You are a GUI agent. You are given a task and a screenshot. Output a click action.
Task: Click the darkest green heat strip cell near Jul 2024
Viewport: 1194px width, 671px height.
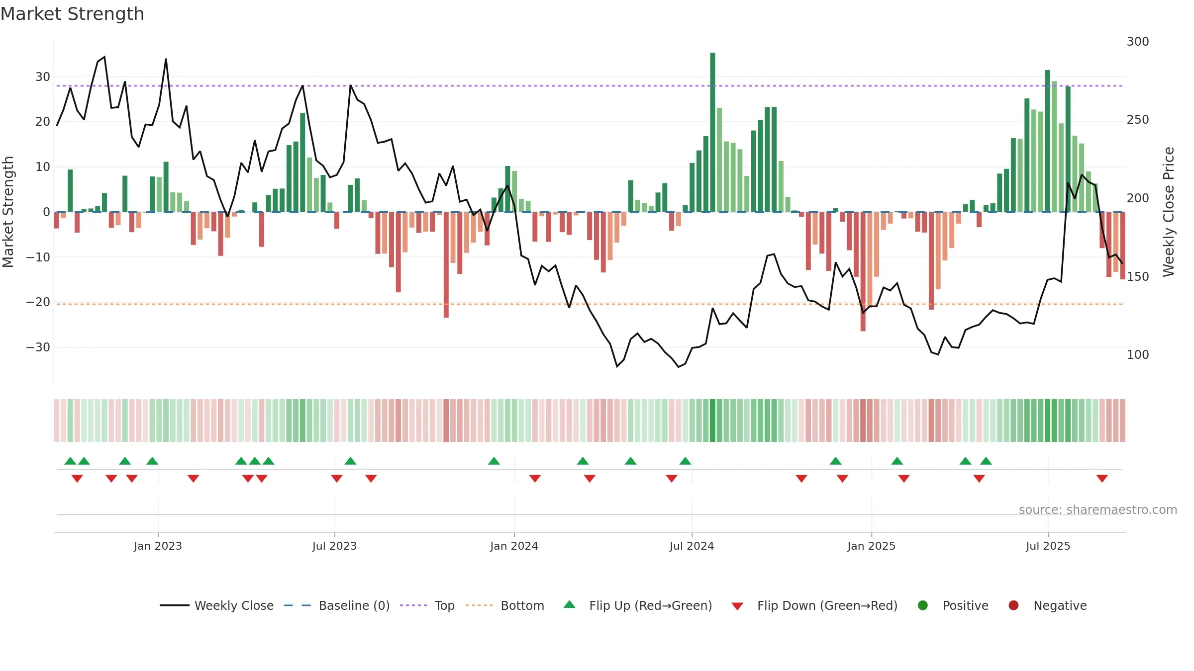click(x=712, y=420)
